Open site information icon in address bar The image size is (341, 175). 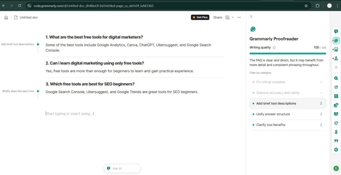(x=29, y=6)
